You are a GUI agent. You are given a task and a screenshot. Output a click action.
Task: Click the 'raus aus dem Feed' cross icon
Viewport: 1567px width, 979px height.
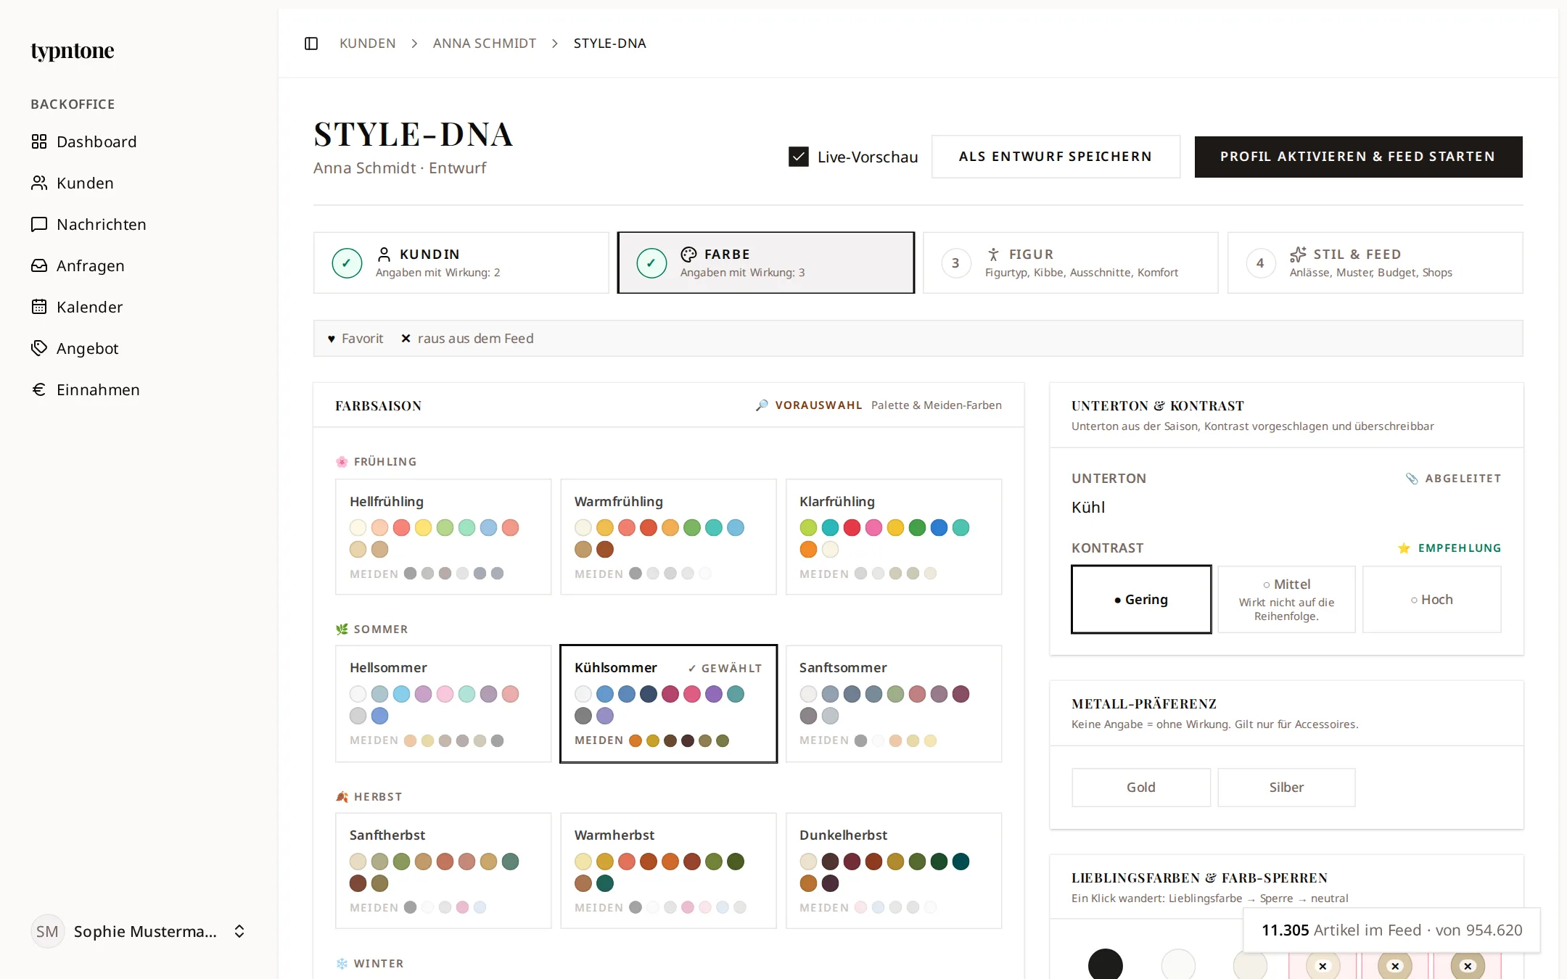pos(406,339)
